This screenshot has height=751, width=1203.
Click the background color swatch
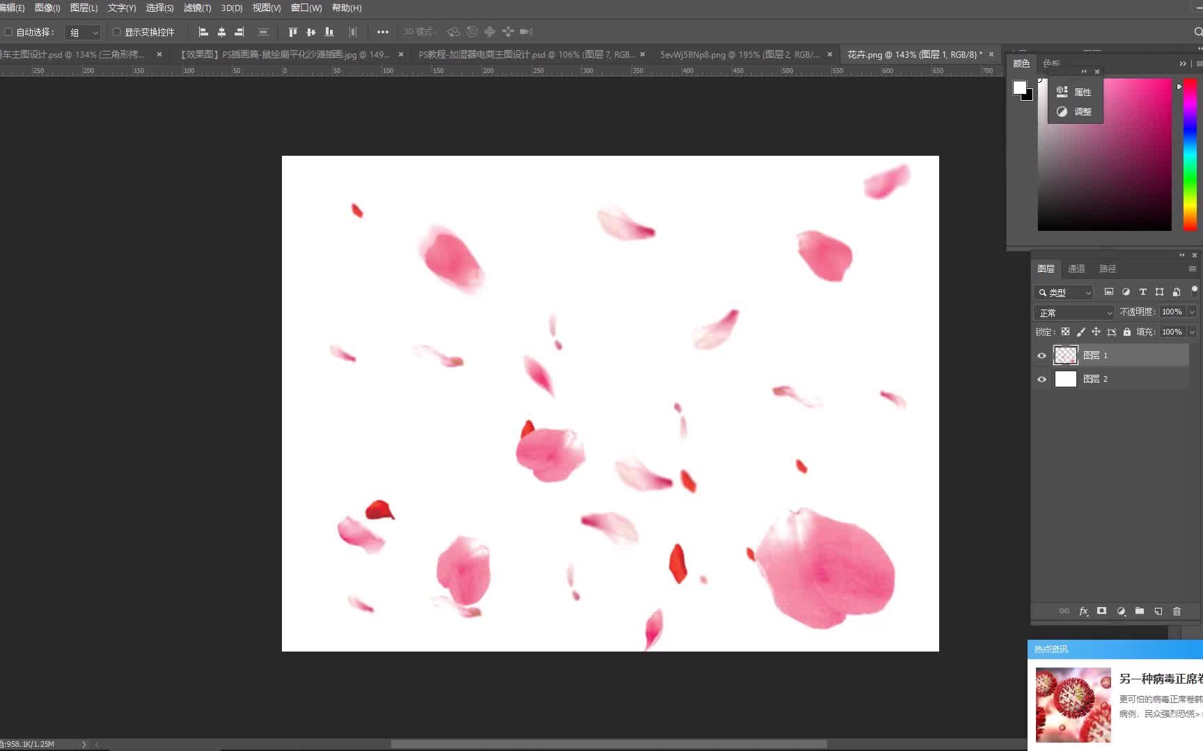[1028, 96]
